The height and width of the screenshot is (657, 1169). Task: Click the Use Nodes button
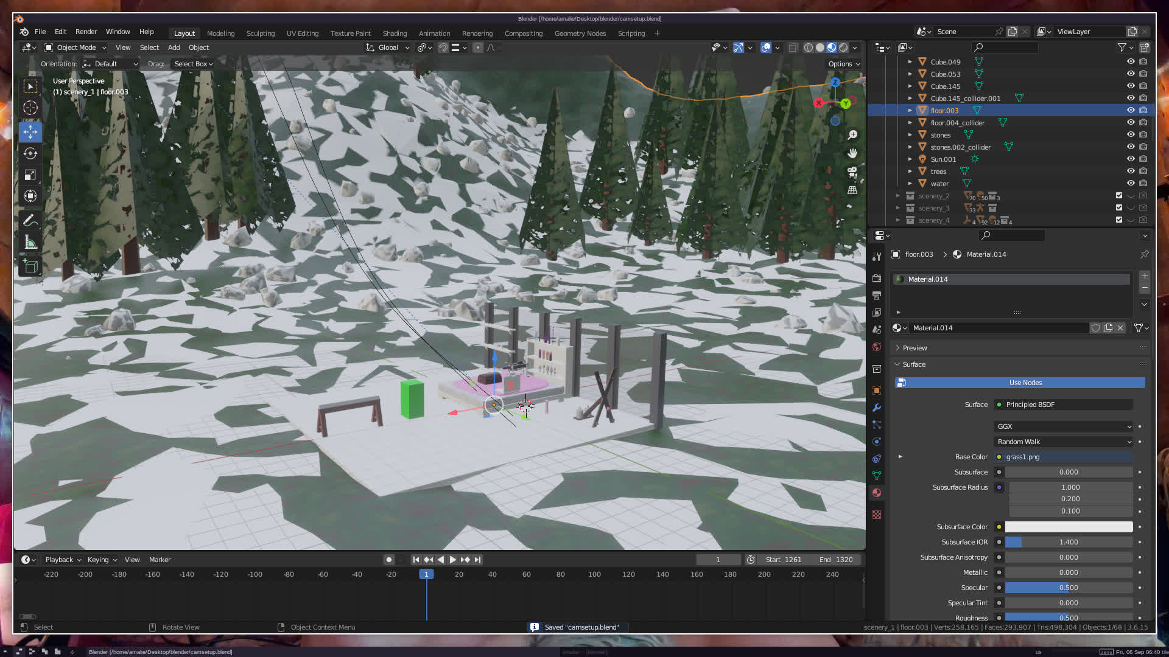tap(1025, 383)
